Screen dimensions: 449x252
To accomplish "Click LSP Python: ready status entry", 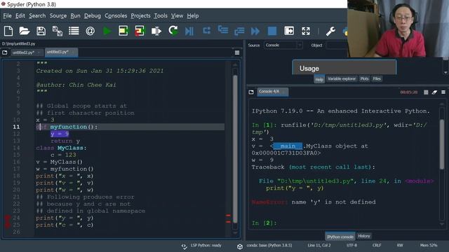I will 201,246.
